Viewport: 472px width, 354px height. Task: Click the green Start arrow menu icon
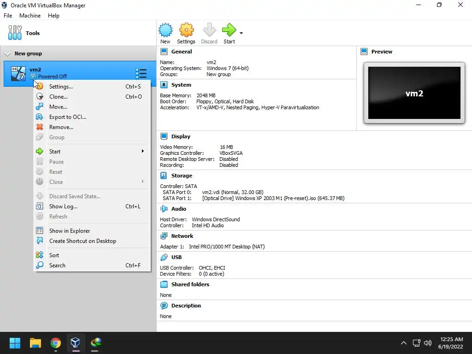click(x=40, y=151)
